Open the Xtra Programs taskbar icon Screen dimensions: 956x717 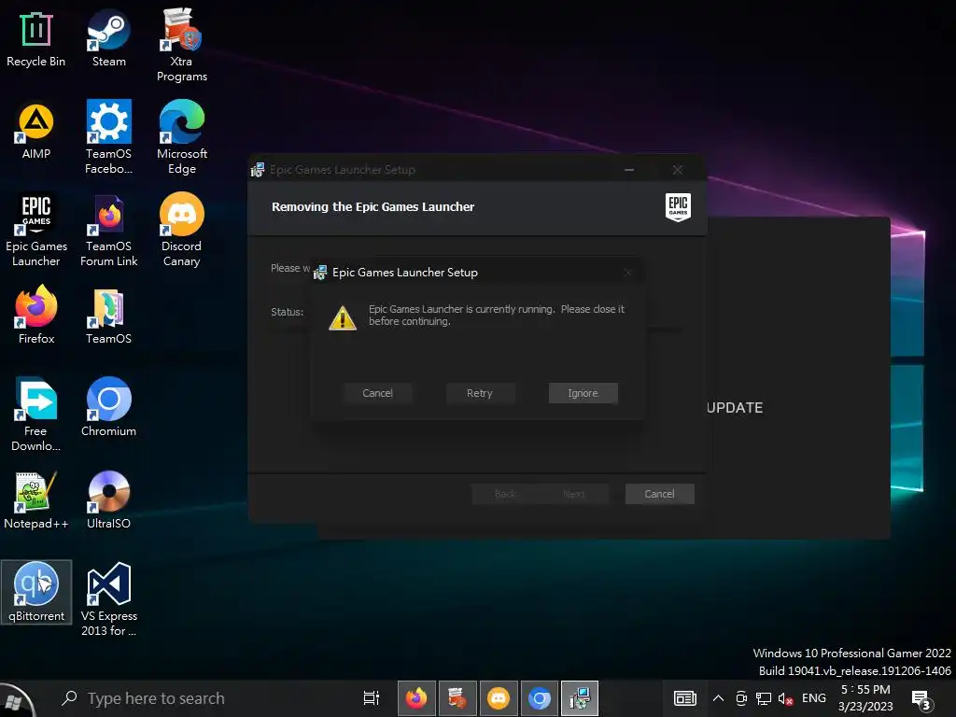pyautogui.click(x=457, y=698)
